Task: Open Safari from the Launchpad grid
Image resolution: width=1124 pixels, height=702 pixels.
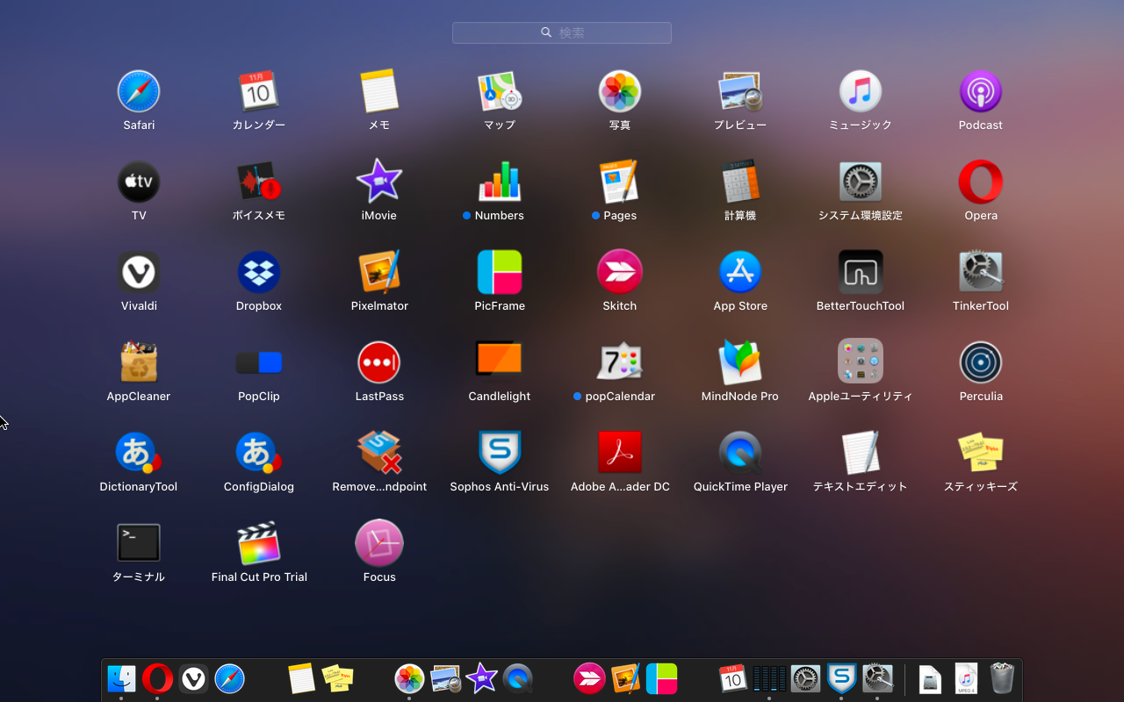Action: pos(139,91)
